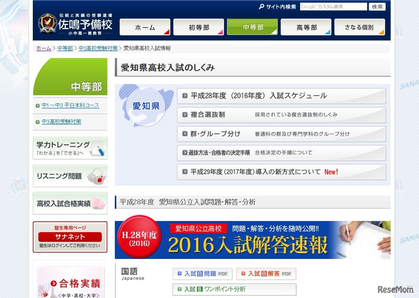Click the green arrow beside 中3高校受験対策
Viewport: 419px width, 298px height.
coord(38,122)
